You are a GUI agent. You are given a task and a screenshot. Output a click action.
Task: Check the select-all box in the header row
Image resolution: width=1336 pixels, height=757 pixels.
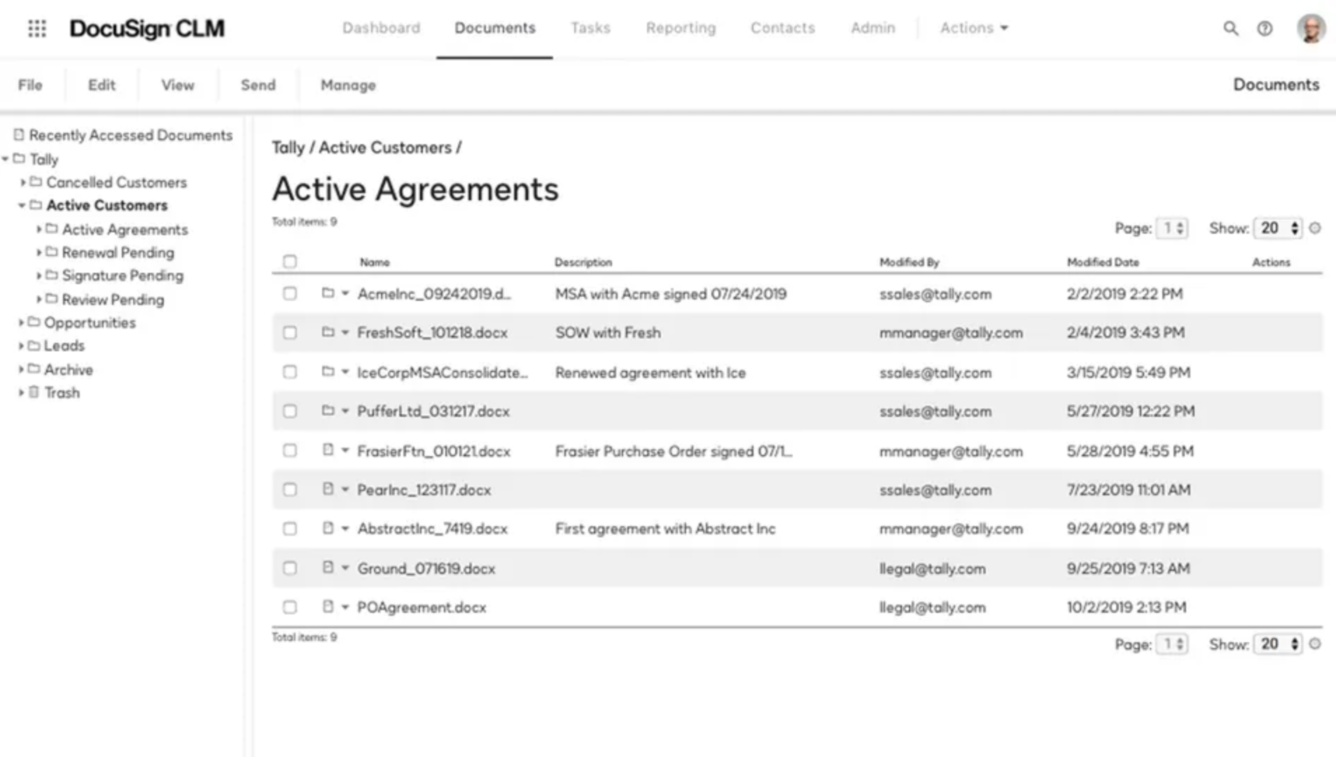(290, 261)
